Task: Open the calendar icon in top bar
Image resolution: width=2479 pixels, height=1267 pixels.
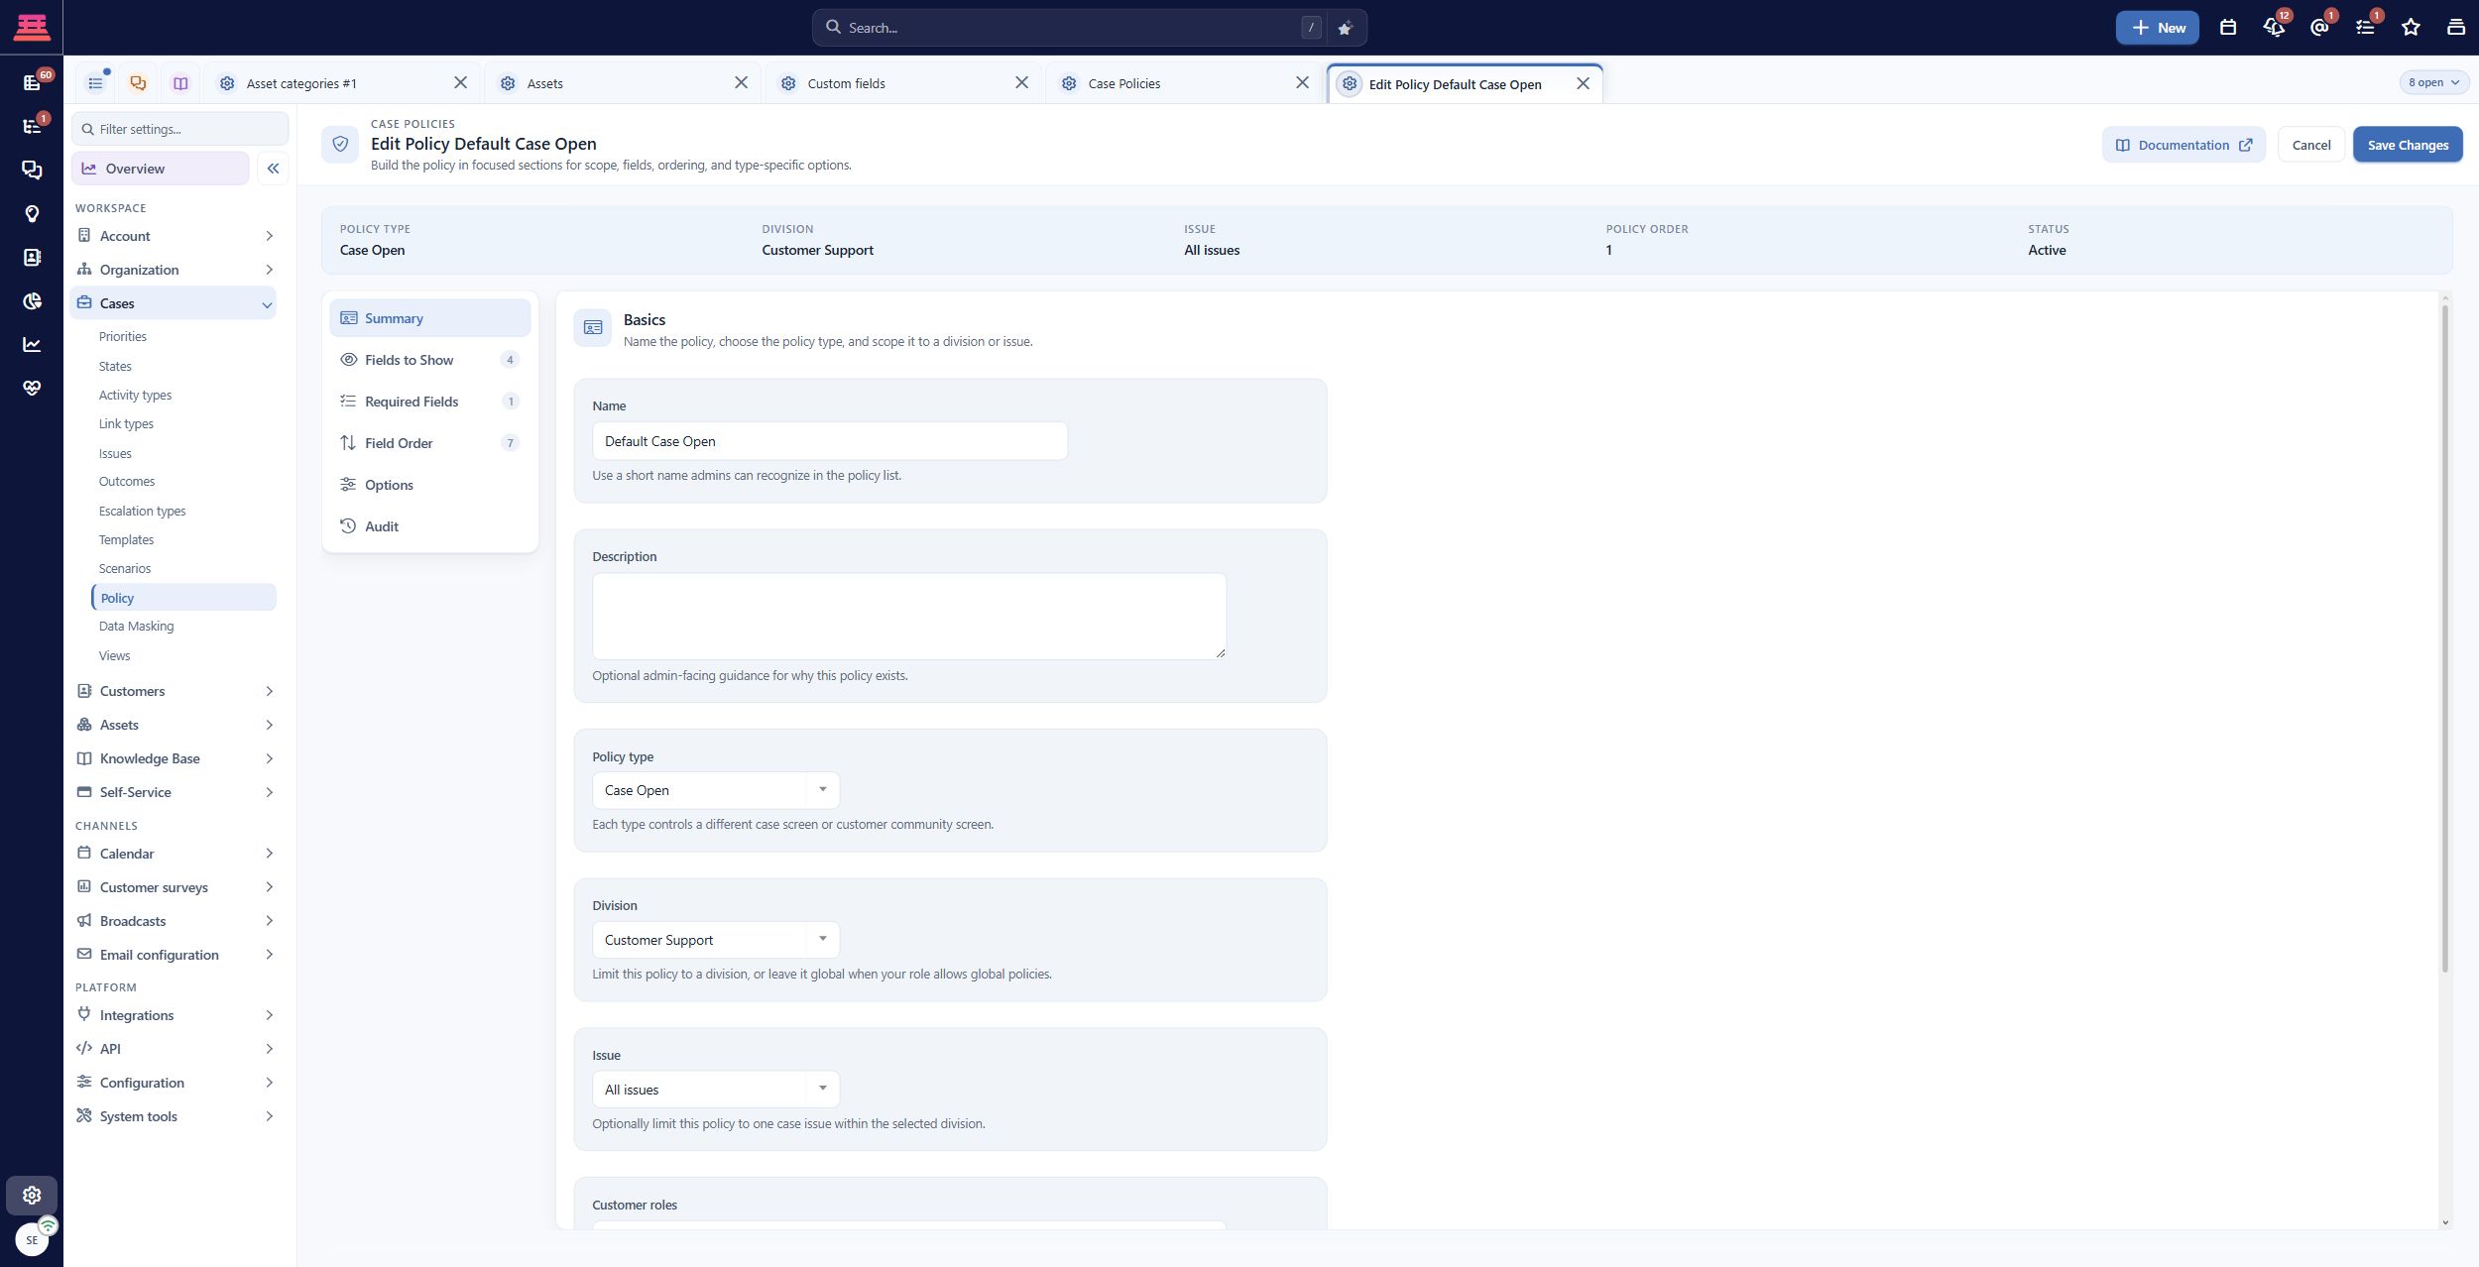Action: [2228, 28]
